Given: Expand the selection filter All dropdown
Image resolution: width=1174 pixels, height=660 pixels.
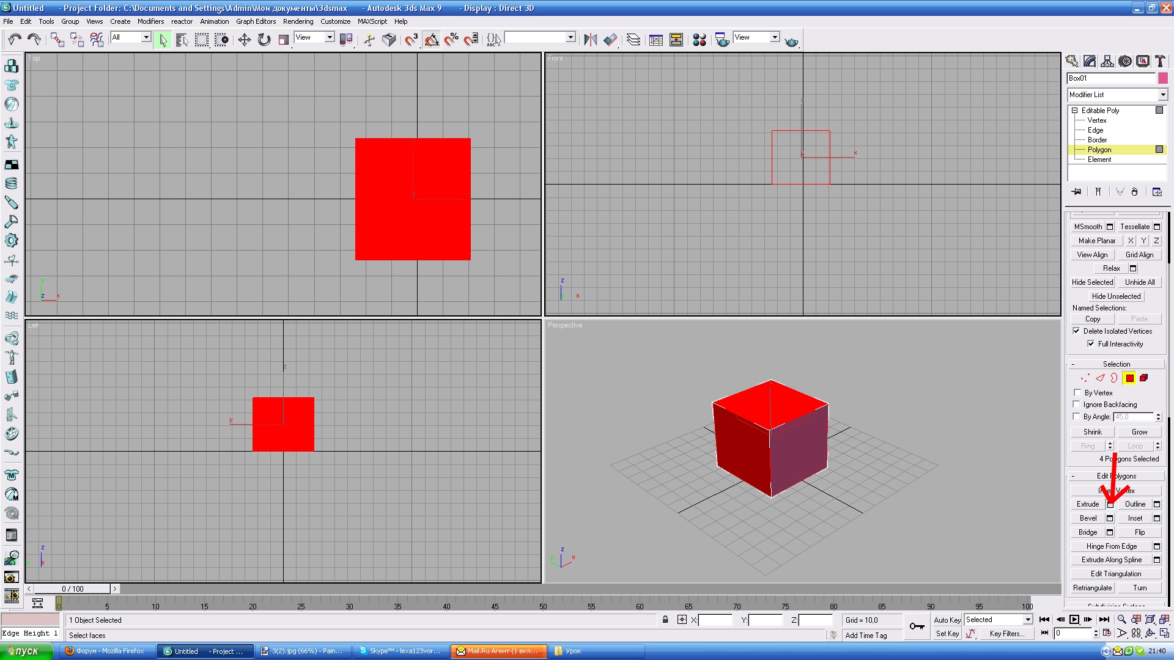Looking at the screenshot, I should 146,37.
